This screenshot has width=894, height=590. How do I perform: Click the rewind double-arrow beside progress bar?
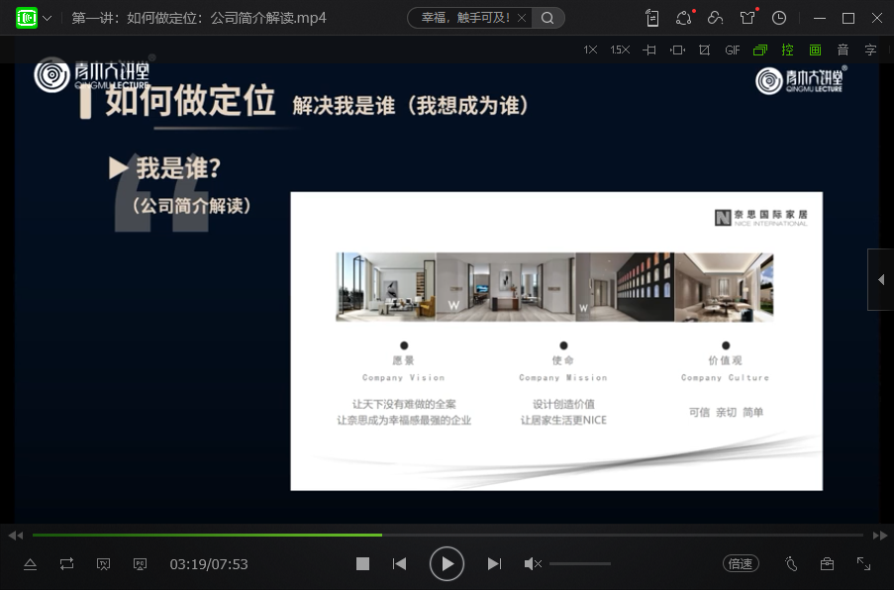16,536
